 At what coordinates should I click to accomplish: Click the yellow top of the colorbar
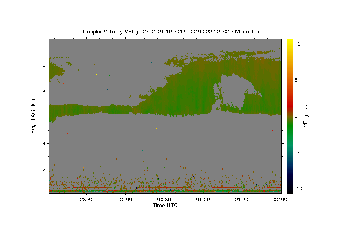click(290, 42)
